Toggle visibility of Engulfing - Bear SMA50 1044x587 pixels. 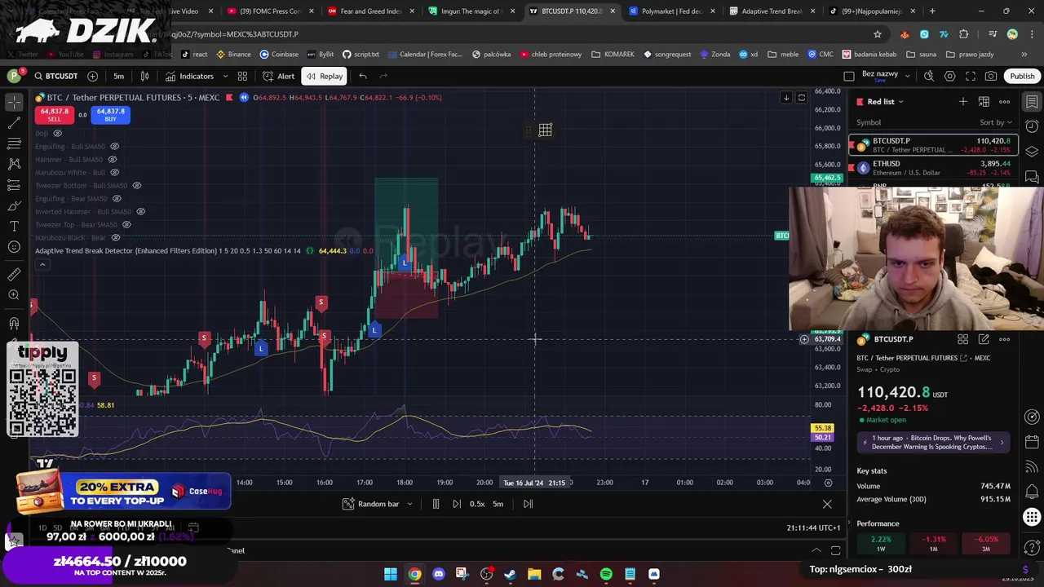117,198
